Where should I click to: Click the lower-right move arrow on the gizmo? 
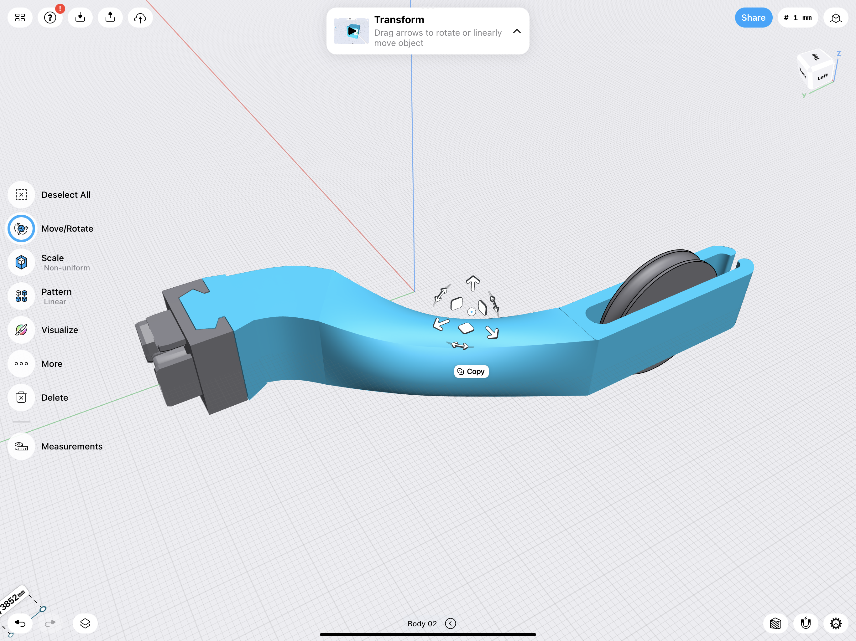click(x=492, y=332)
